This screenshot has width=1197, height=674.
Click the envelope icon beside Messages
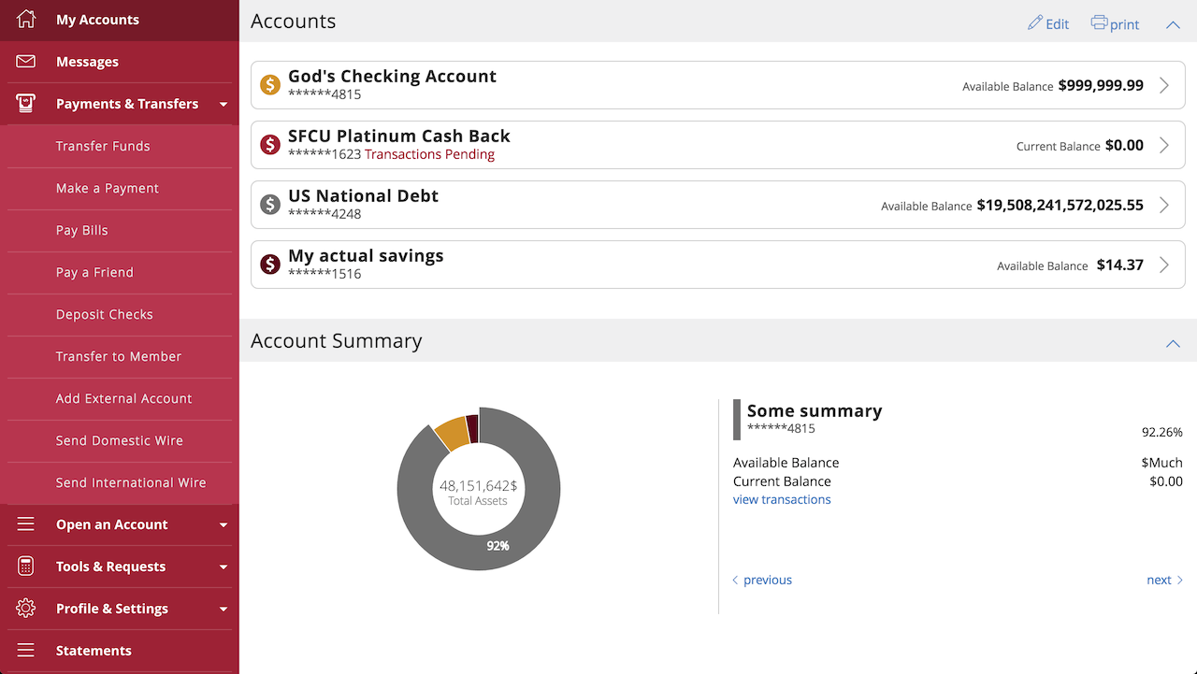(x=26, y=62)
